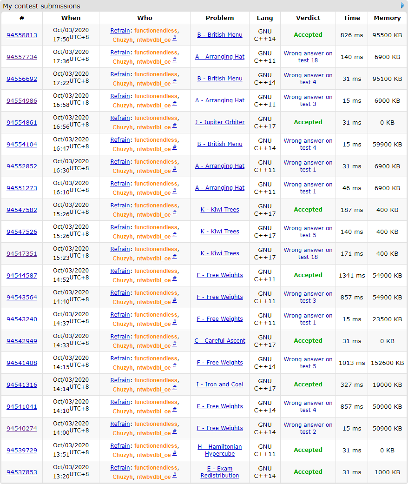
Task: Open submission 94557734
Action: tap(22, 57)
